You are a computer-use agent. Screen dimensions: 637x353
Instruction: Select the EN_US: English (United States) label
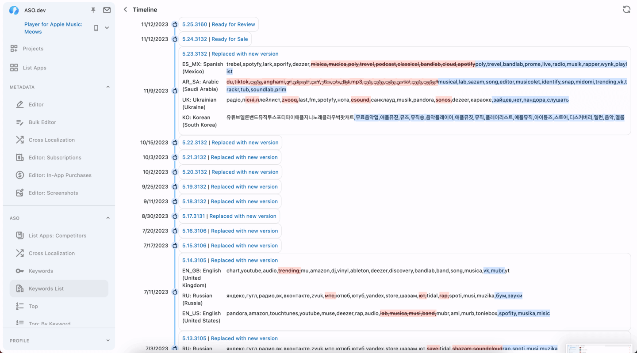(x=201, y=317)
